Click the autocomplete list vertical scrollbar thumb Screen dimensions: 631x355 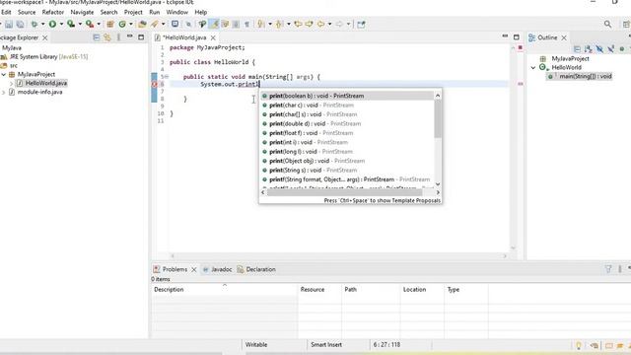[438, 118]
